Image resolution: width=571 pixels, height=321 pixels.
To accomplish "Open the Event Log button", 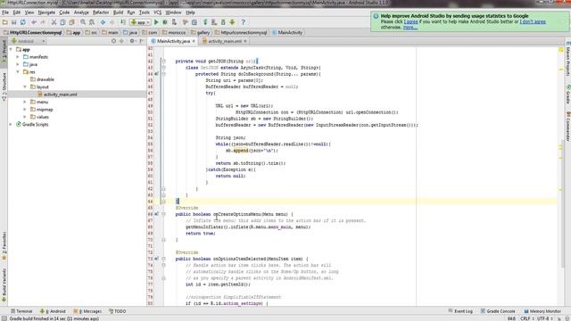I will click(460, 311).
